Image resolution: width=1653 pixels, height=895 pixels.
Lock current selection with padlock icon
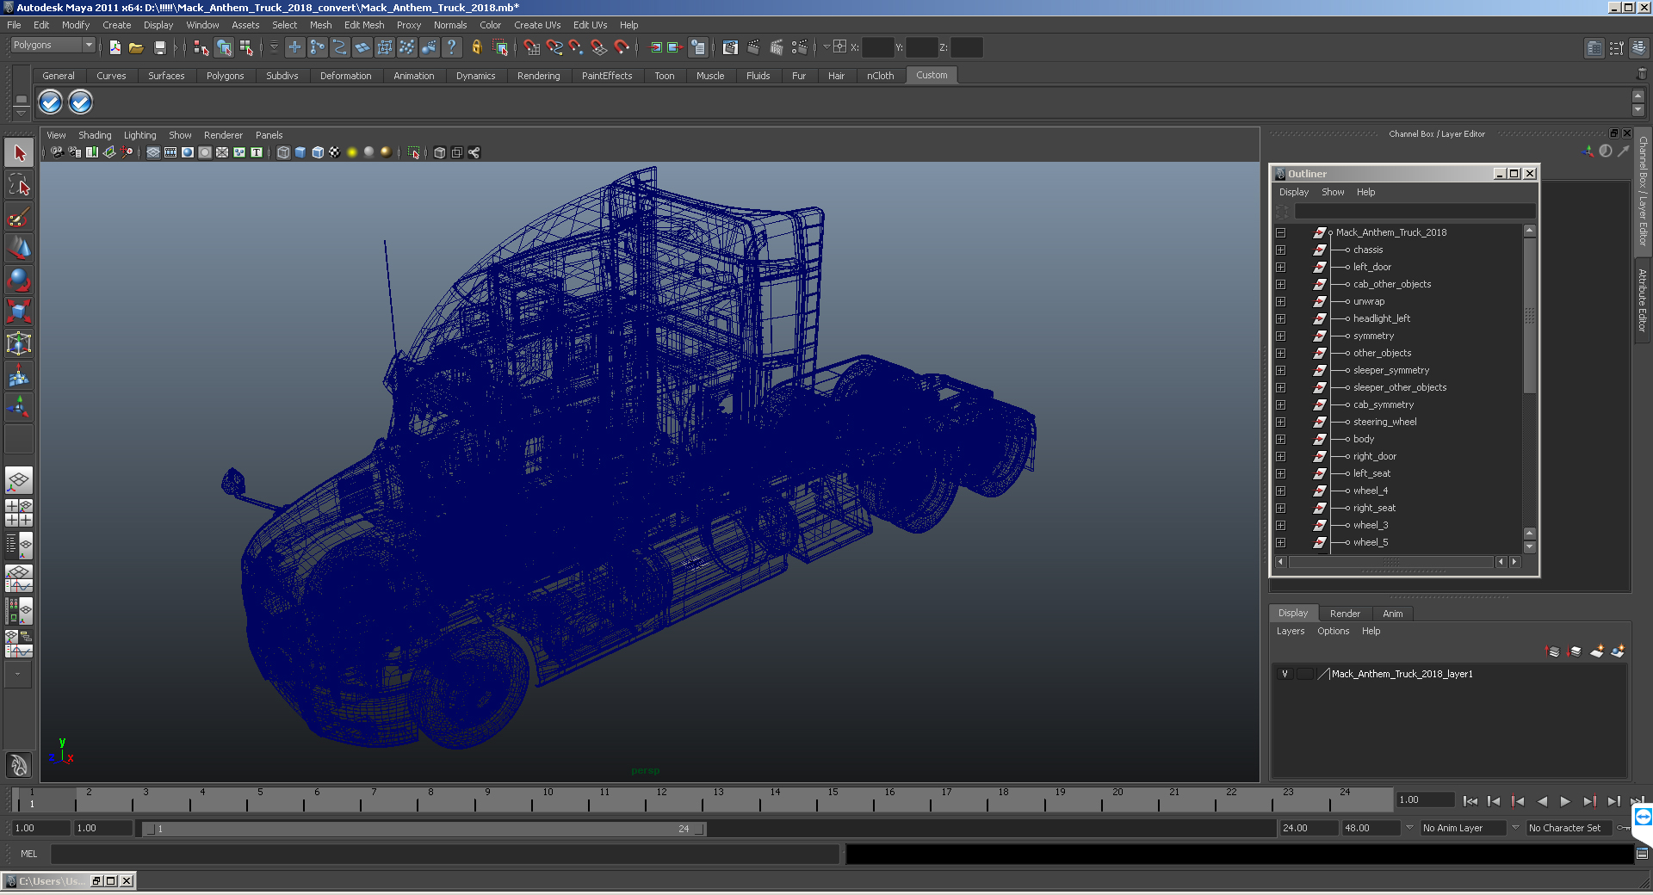[476, 47]
